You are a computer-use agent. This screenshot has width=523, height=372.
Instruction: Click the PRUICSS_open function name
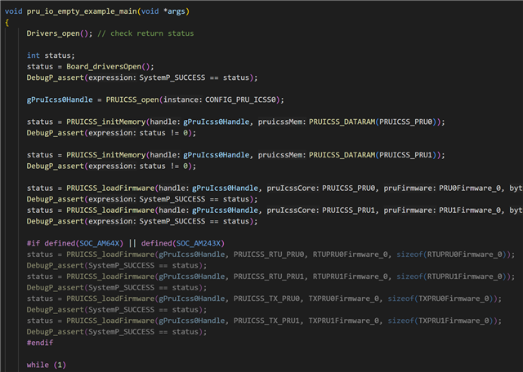point(132,100)
